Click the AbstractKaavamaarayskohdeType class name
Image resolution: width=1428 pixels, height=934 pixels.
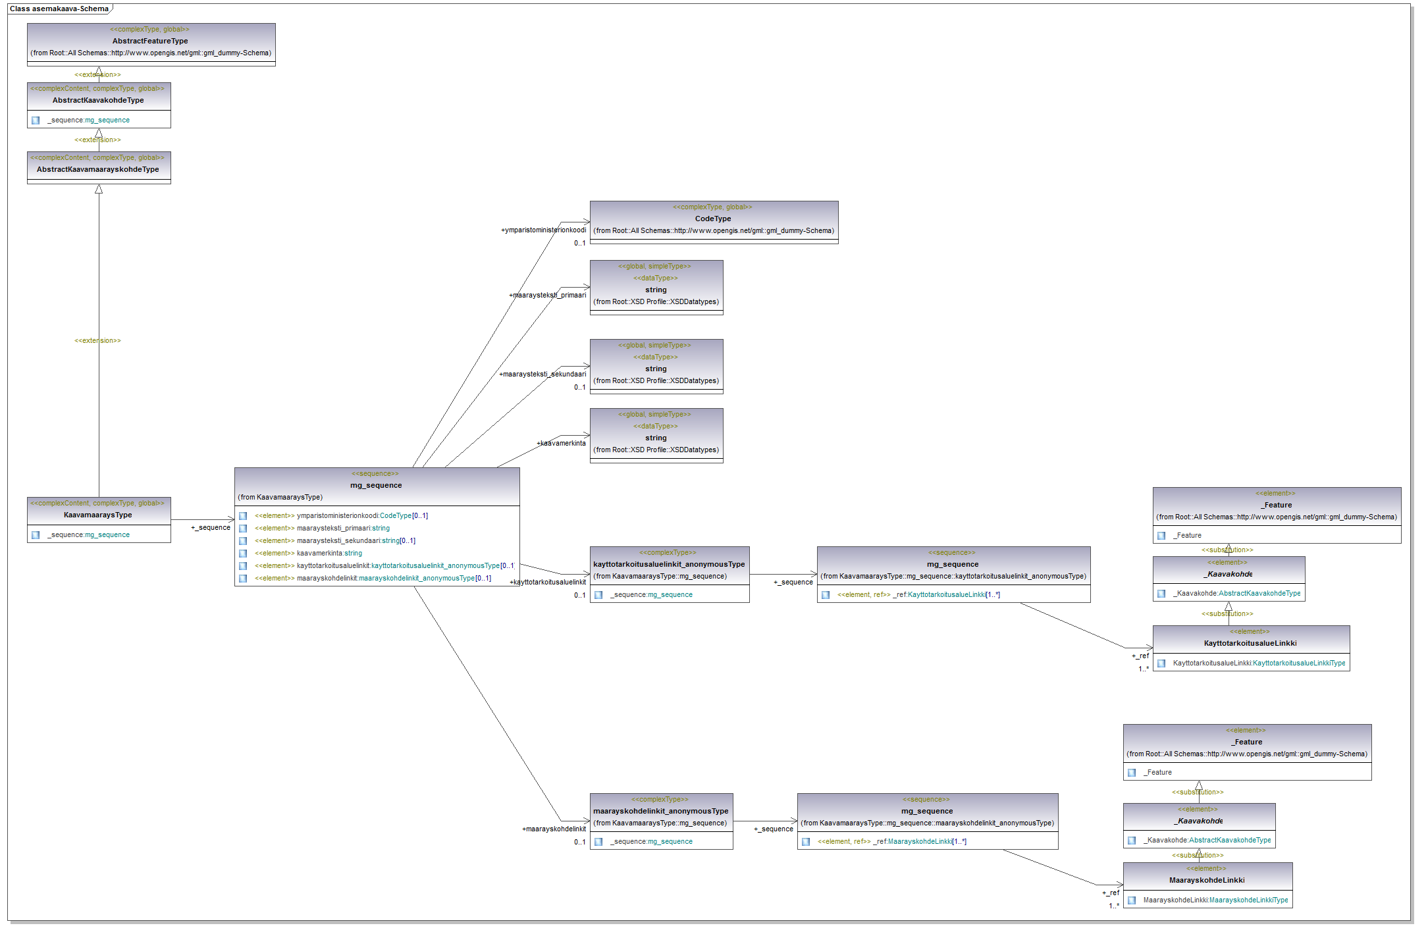(98, 169)
